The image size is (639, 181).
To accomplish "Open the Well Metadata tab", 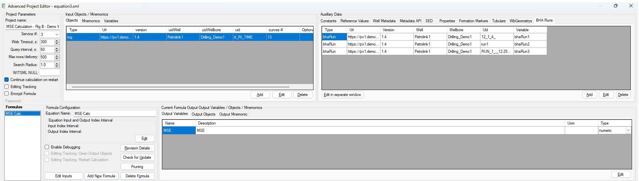I will [384, 21].
